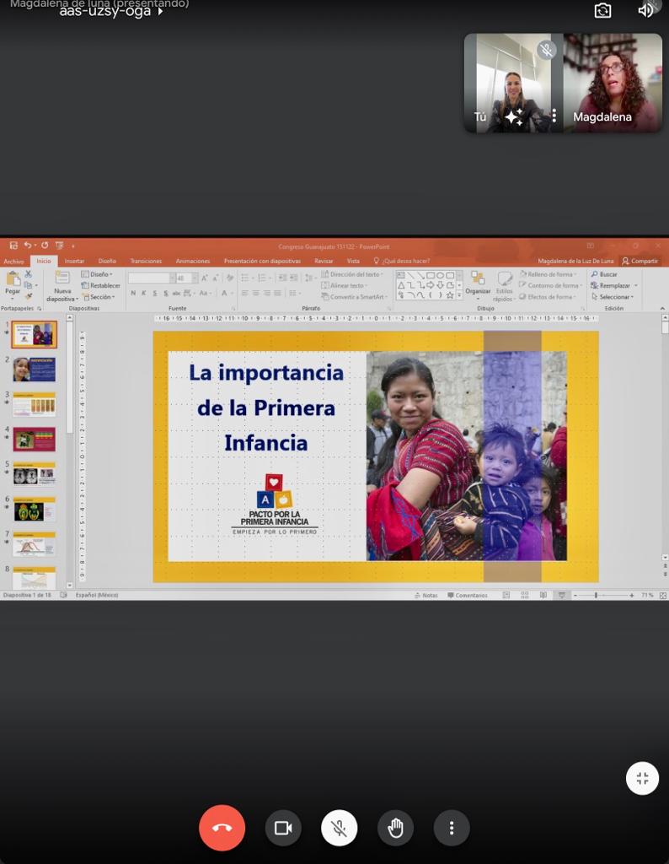Toggle the camera video button
Screen dimensions: 669x864
click(283, 828)
